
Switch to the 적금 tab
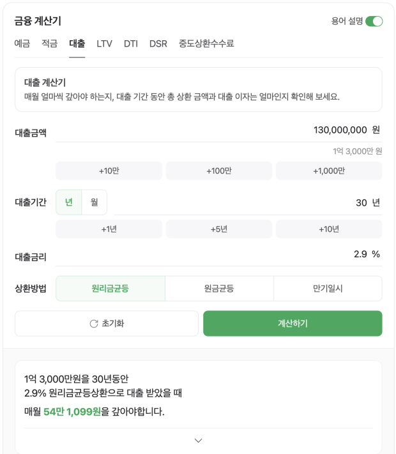(x=50, y=43)
